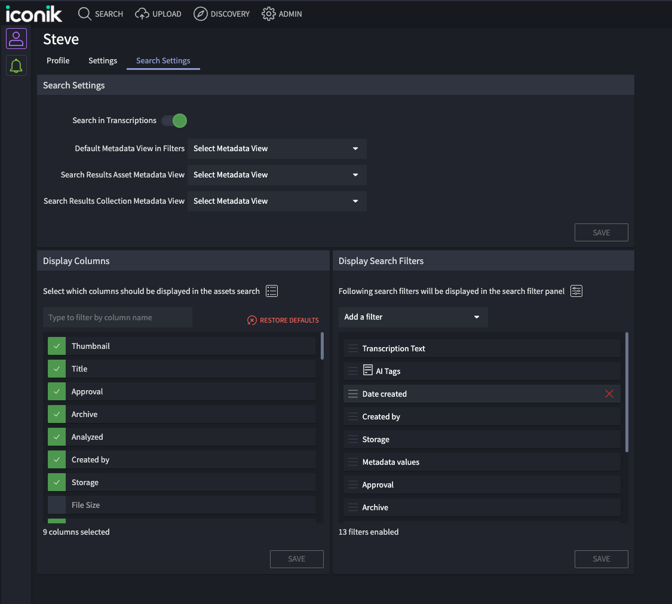
Task: Open Discovery using its compass icon
Action: 200,13
